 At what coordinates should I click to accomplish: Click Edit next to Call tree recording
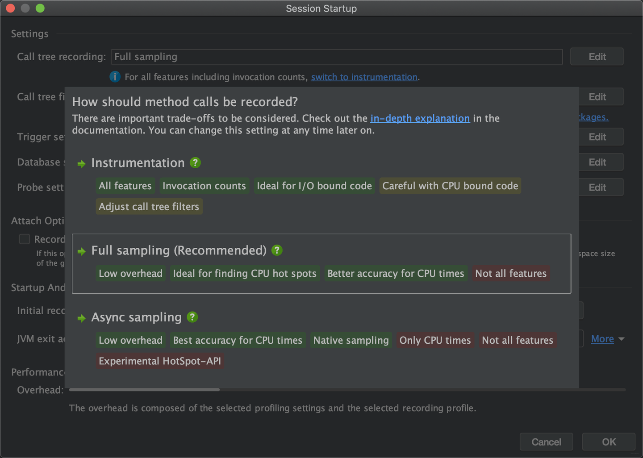(x=597, y=57)
